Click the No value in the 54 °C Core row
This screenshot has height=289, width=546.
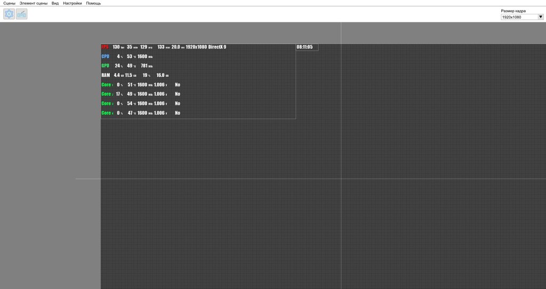(x=178, y=103)
